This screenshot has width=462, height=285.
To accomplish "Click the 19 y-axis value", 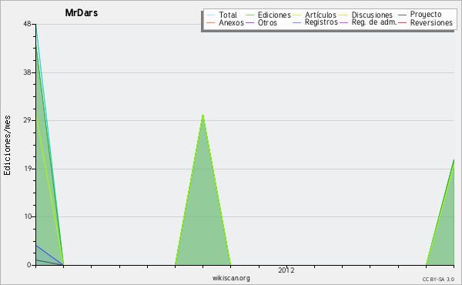I will pyautogui.click(x=27, y=169).
